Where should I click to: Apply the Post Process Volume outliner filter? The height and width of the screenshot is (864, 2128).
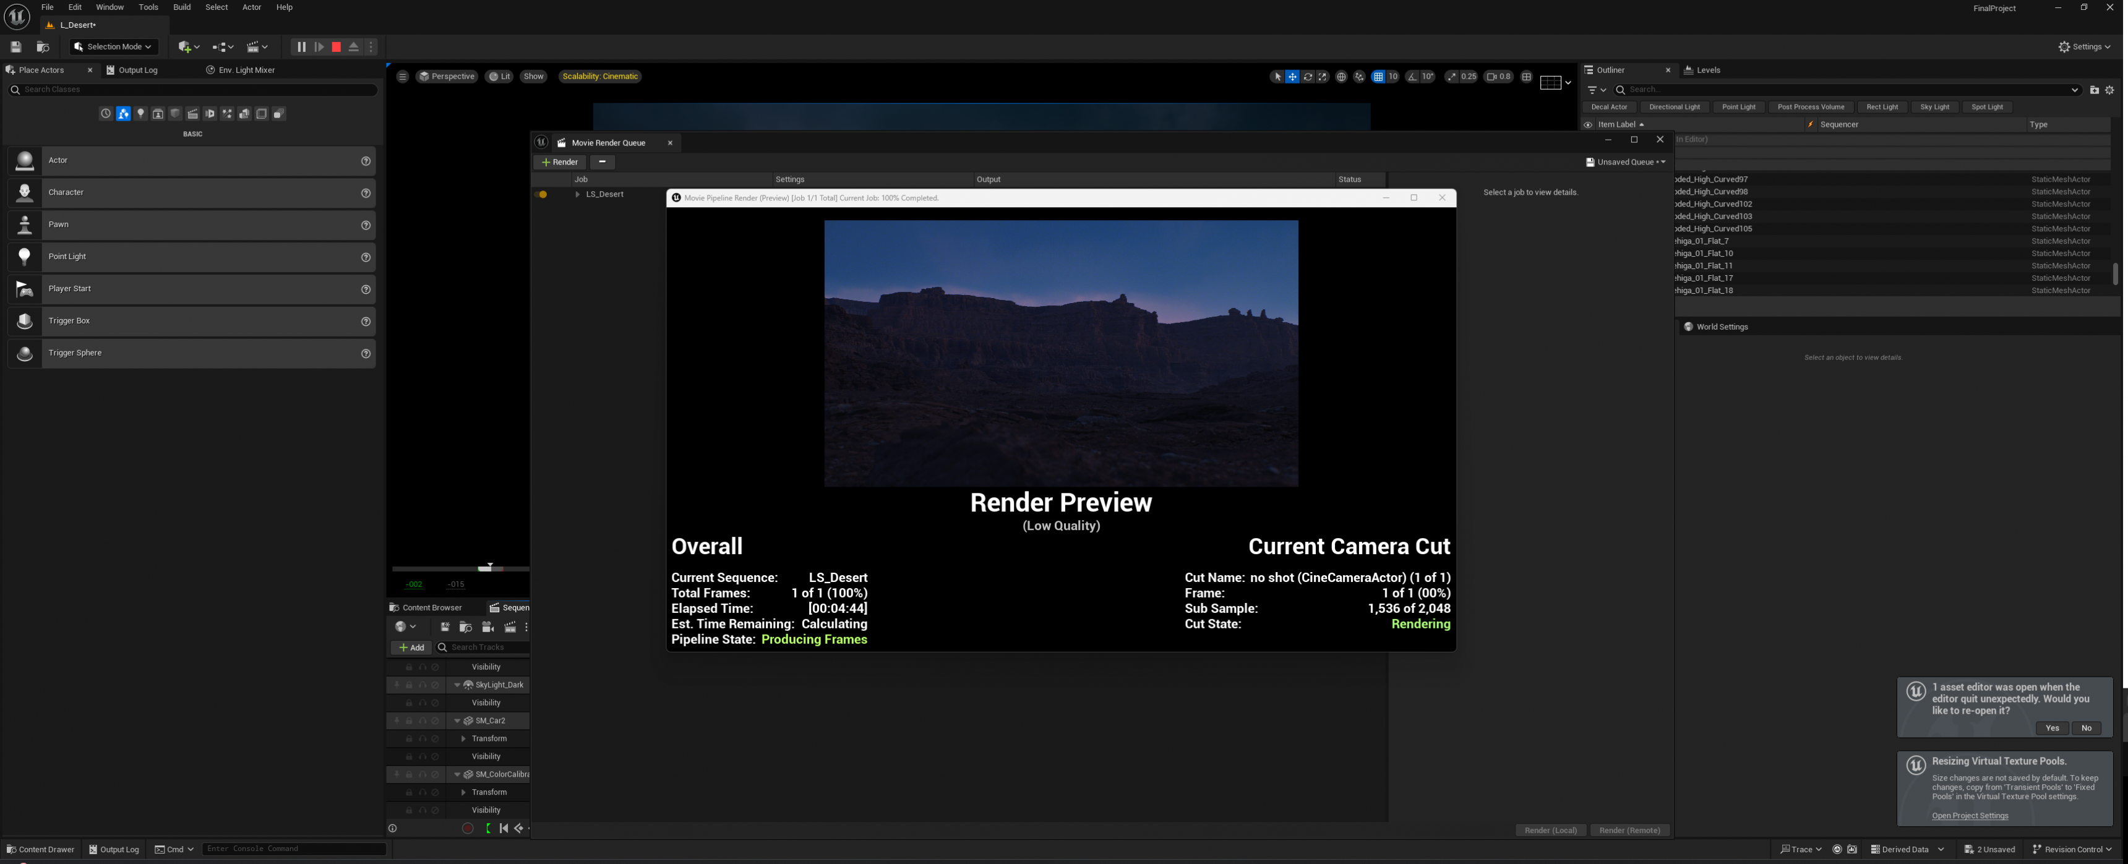click(x=1811, y=108)
